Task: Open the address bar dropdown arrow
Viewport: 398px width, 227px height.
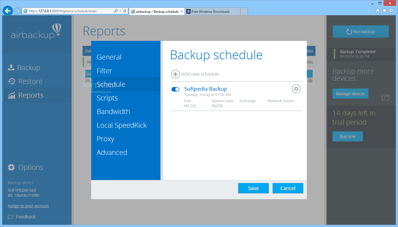Action: 120,11
